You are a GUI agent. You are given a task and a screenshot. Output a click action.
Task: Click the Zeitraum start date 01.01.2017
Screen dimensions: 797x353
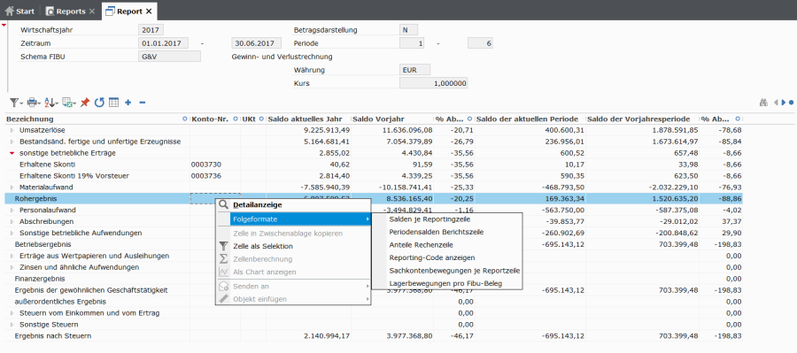[164, 43]
